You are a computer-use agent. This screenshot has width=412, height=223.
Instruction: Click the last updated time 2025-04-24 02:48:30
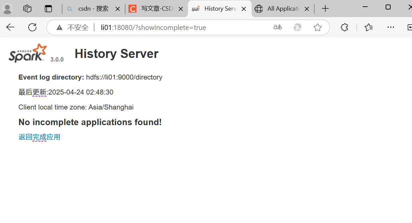pos(81,92)
